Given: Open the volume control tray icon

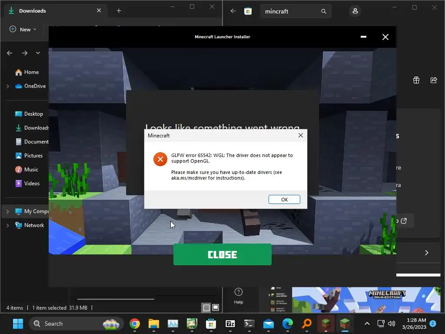Looking at the screenshot, I should tap(392, 324).
